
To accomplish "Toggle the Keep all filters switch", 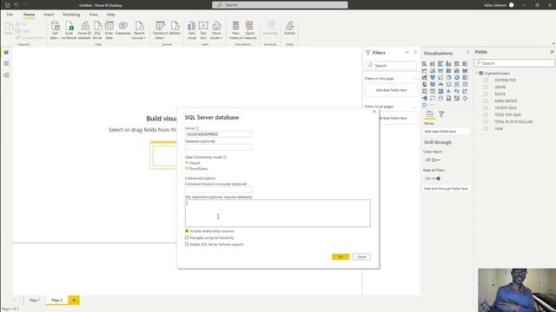I will pyautogui.click(x=435, y=179).
